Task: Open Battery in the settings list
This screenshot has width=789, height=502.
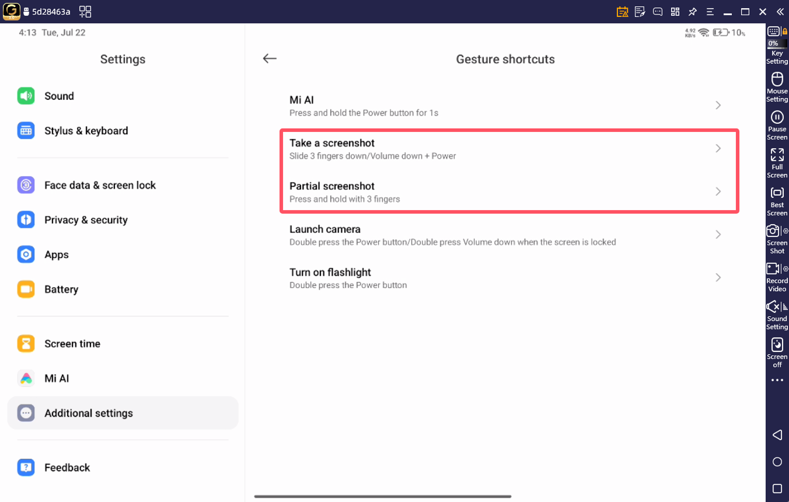Action: click(x=123, y=289)
